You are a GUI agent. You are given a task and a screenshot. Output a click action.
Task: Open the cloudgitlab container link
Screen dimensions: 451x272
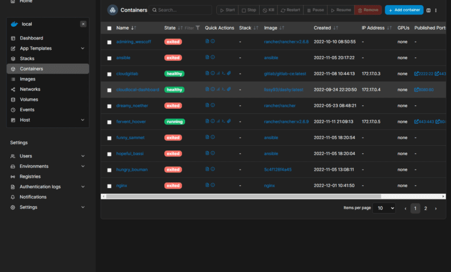click(127, 73)
